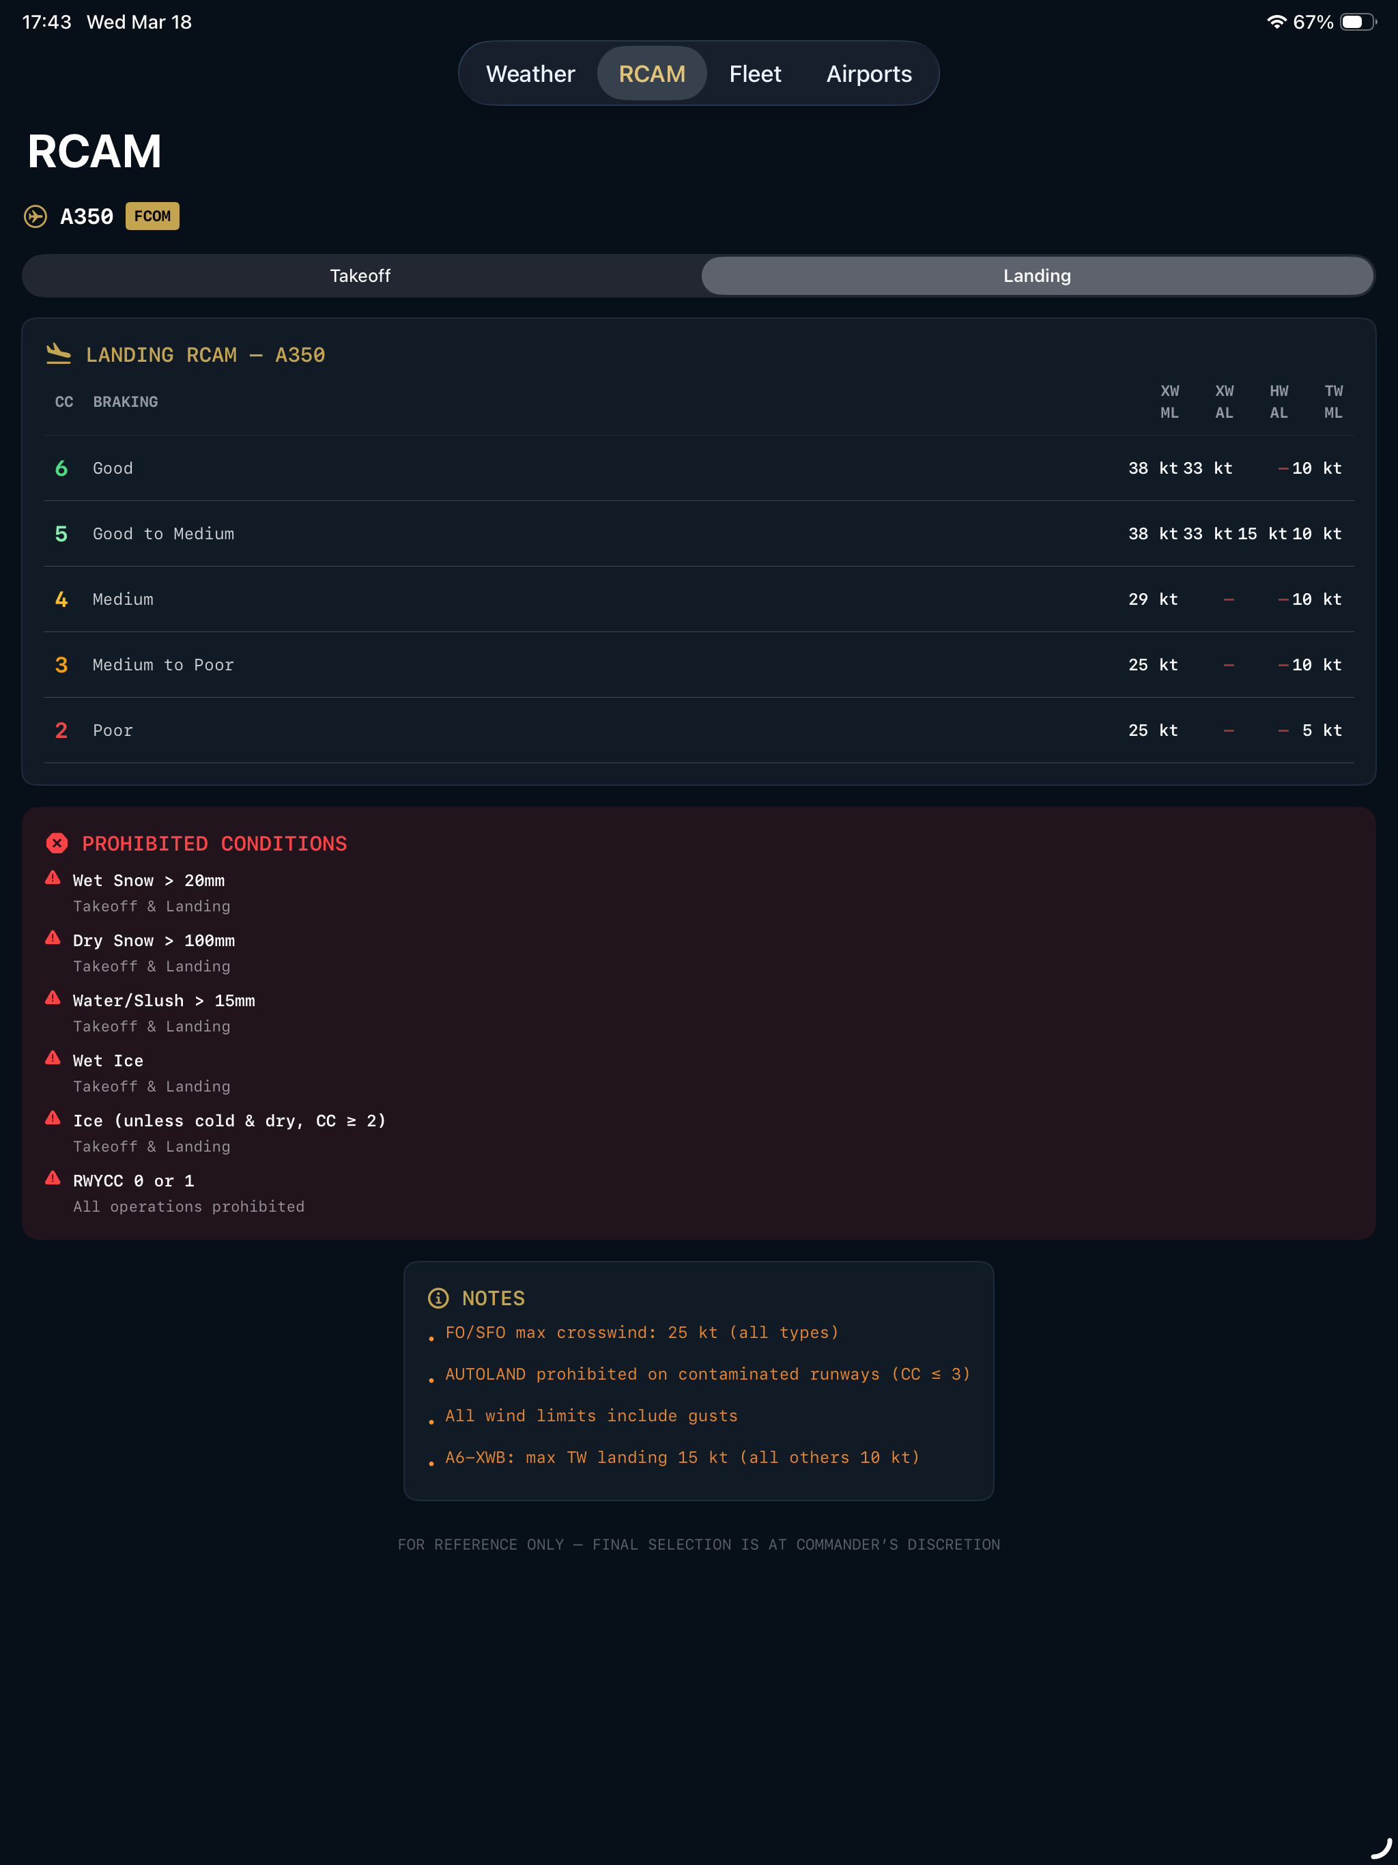Viewport: 1398px width, 1865px height.
Task: Click the warning icon beside Wet Ice
Action: tap(53, 1057)
